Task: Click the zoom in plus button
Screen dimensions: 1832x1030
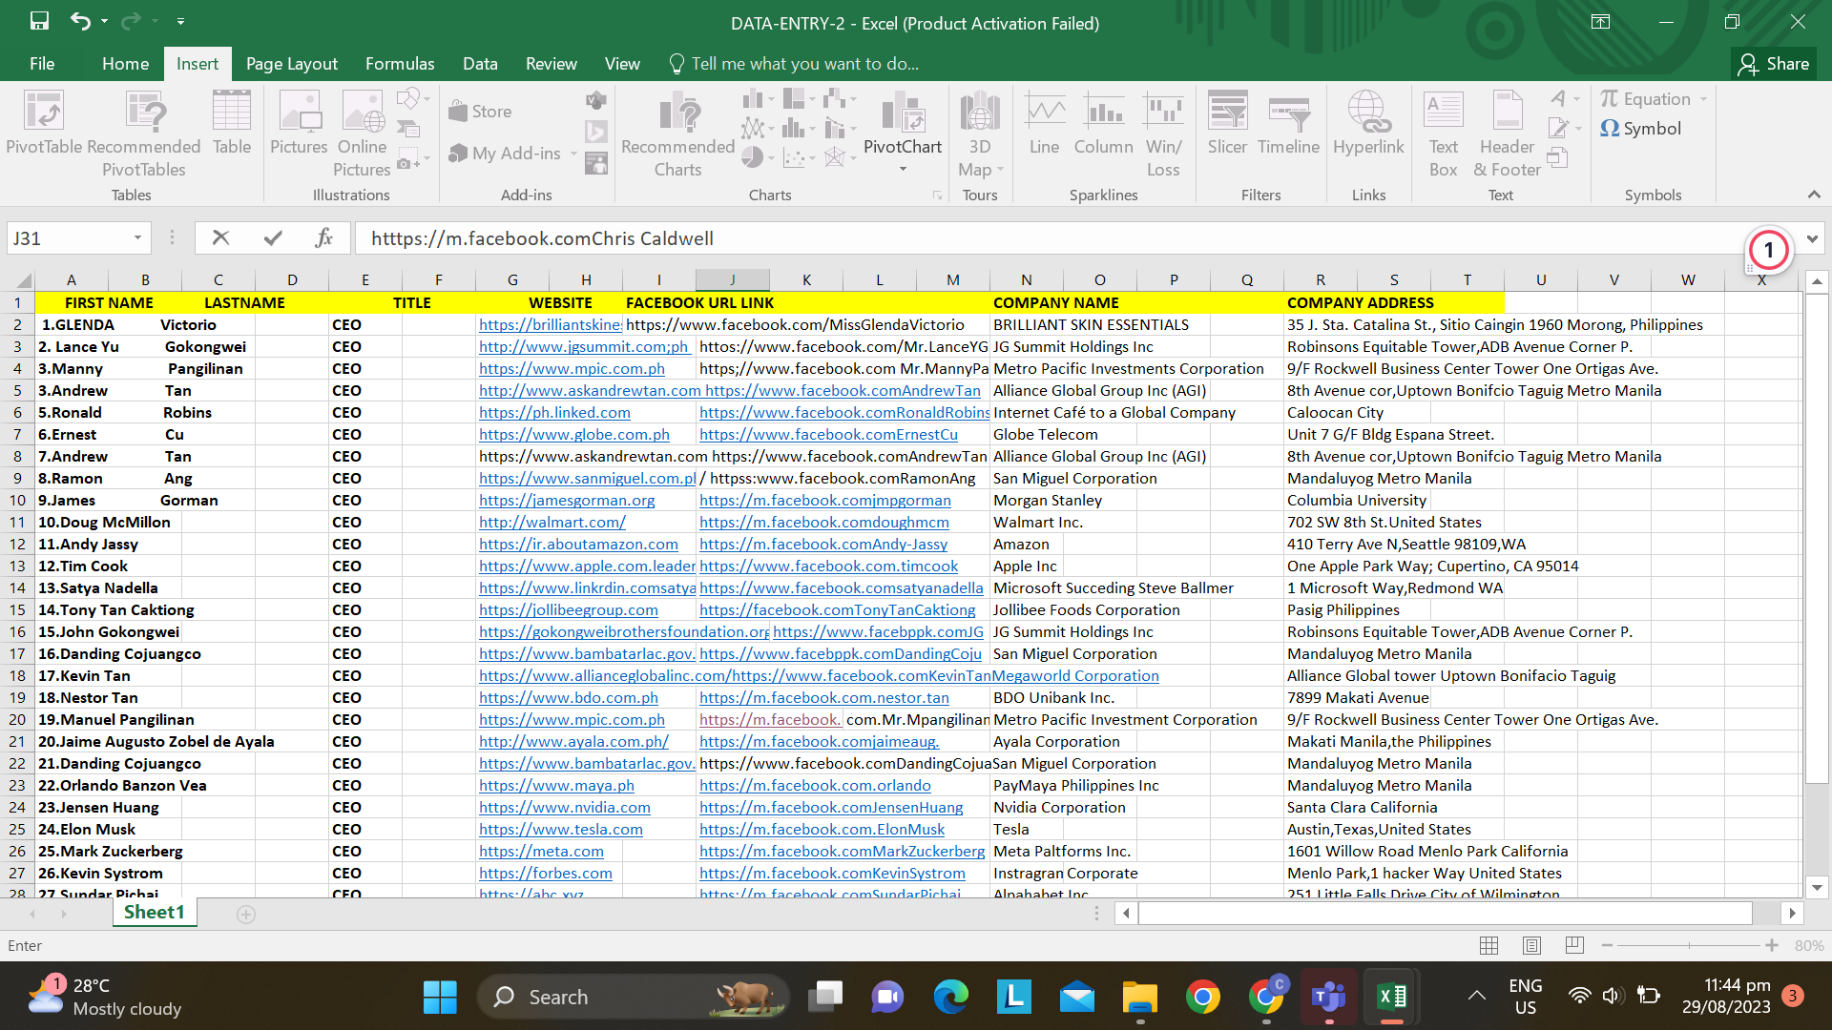Action: 1772,945
